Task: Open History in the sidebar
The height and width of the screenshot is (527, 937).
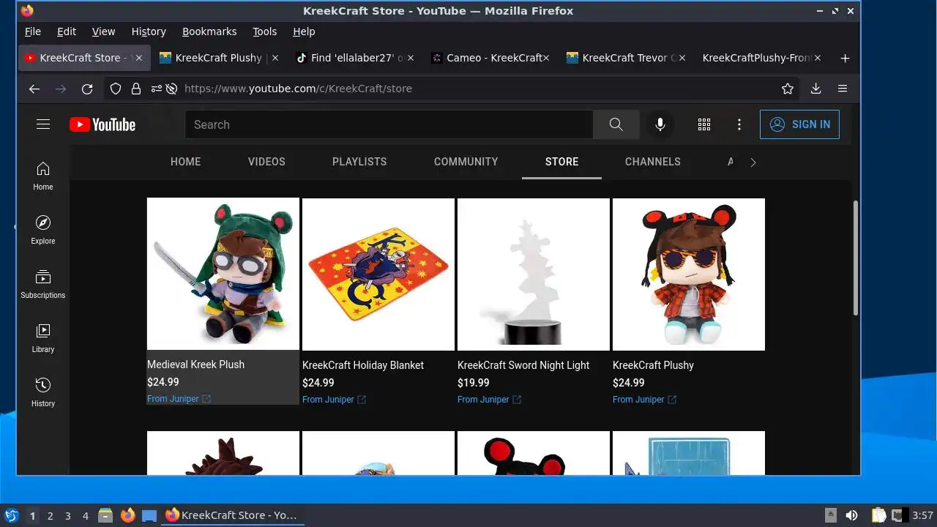Action: coord(43,392)
